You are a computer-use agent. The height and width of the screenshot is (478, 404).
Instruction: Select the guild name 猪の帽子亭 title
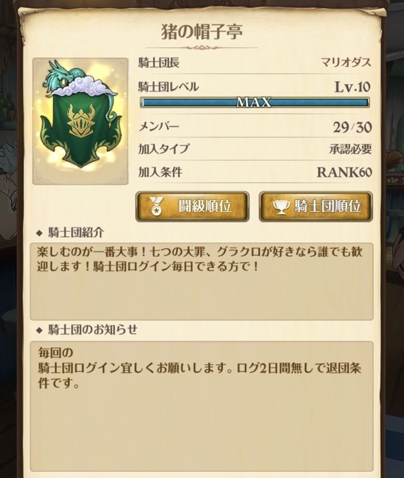point(202,32)
